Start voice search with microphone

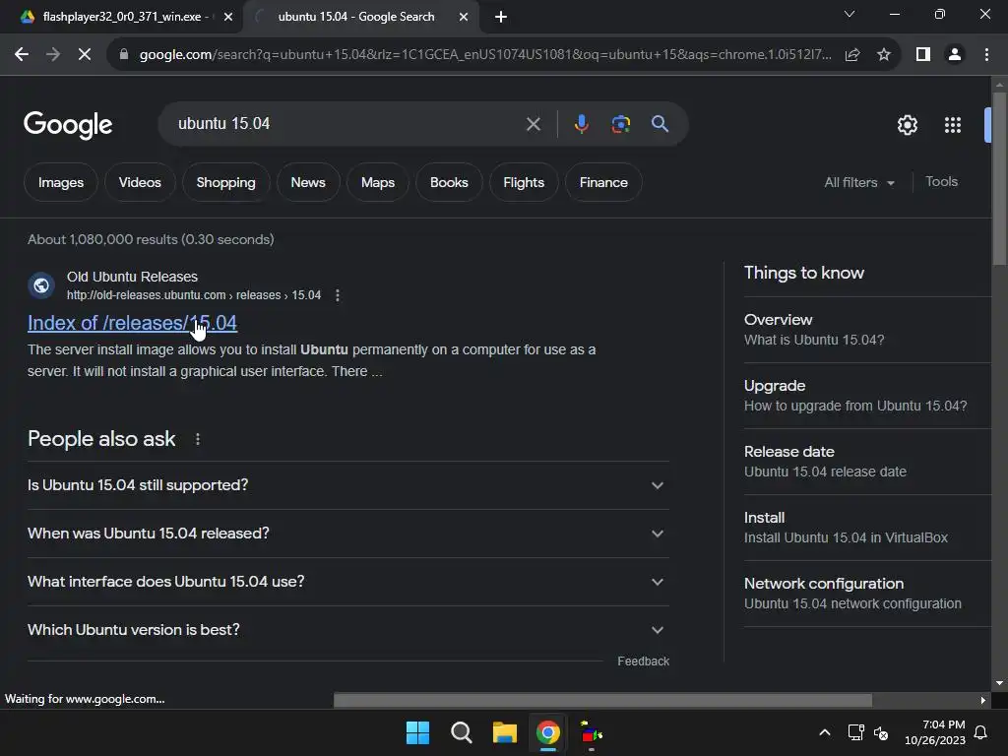click(x=581, y=124)
